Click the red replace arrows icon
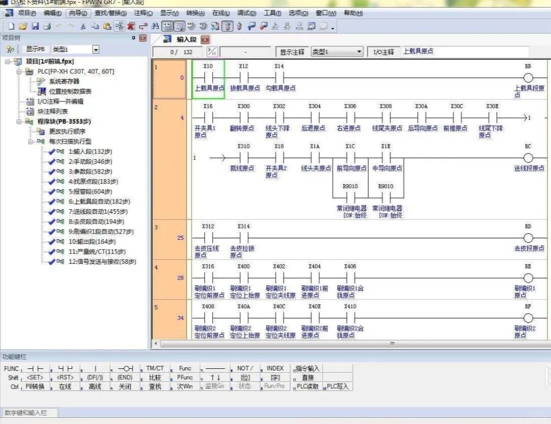Image resolution: width=551 pixels, height=424 pixels. [x=143, y=26]
